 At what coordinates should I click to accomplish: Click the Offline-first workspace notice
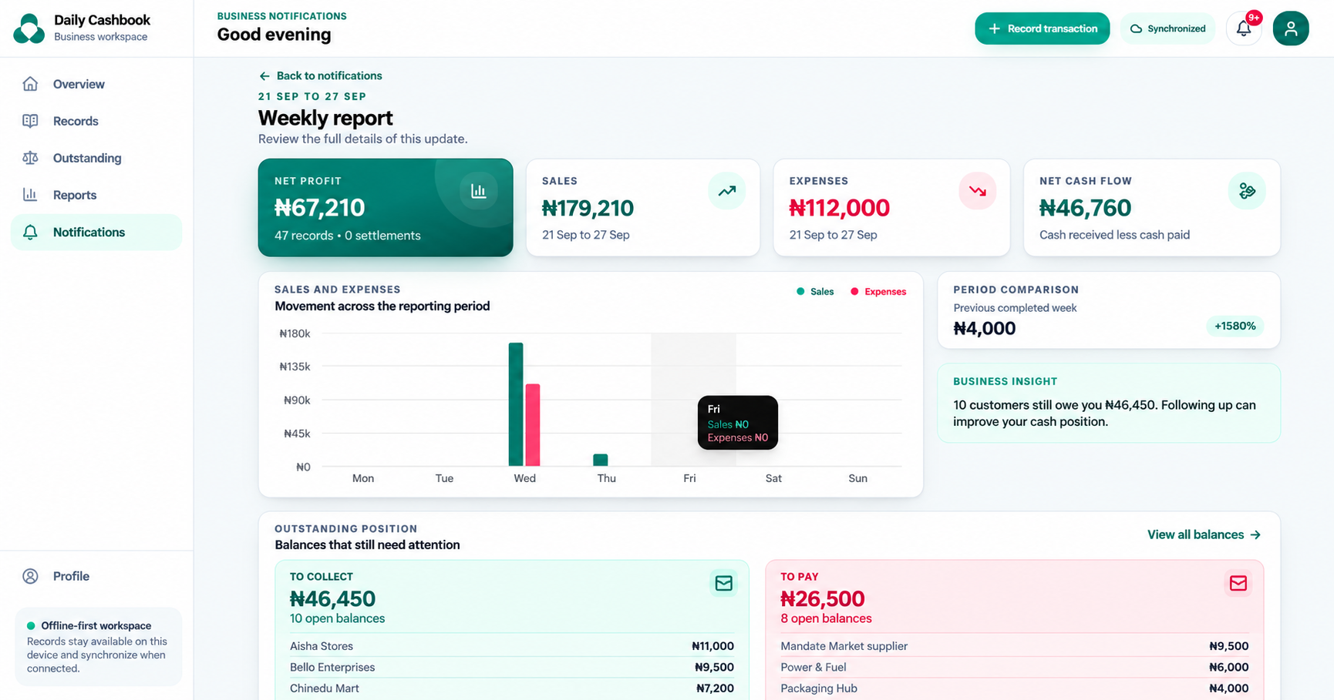(x=98, y=647)
